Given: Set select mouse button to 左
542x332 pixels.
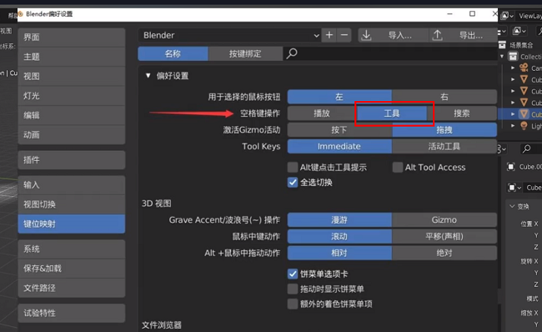Looking at the screenshot, I should tap(339, 97).
